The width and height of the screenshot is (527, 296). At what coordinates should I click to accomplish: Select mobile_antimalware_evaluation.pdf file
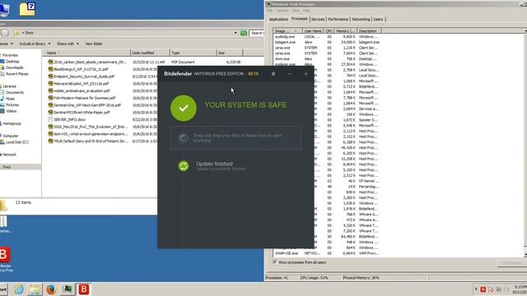click(82, 90)
